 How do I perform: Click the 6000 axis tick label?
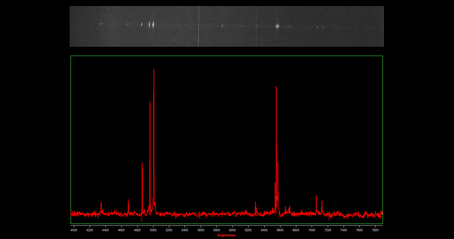[233, 230]
